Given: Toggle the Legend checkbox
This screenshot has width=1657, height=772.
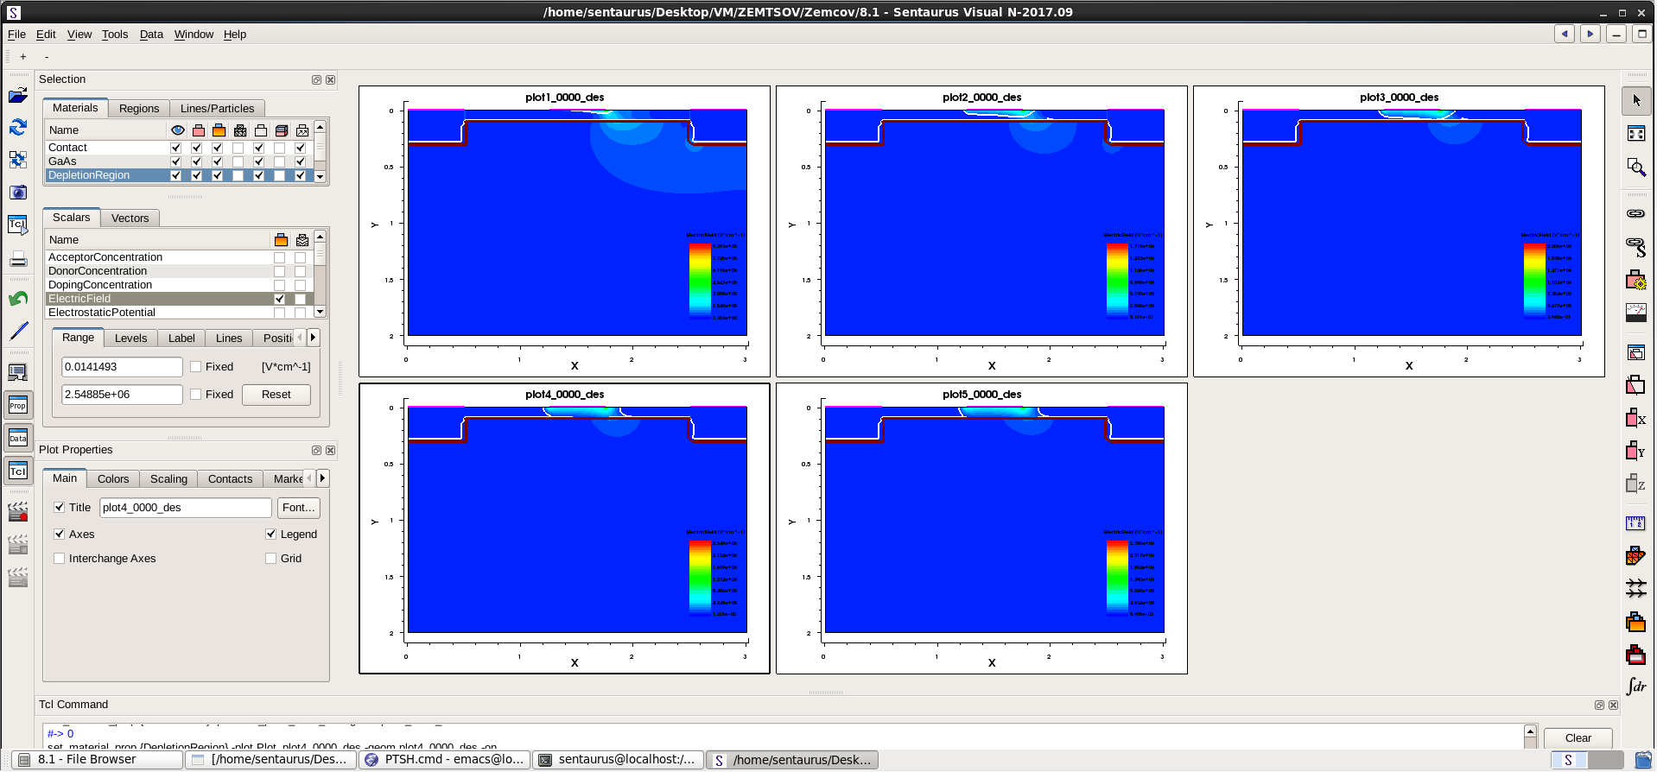Looking at the screenshot, I should pos(271,535).
